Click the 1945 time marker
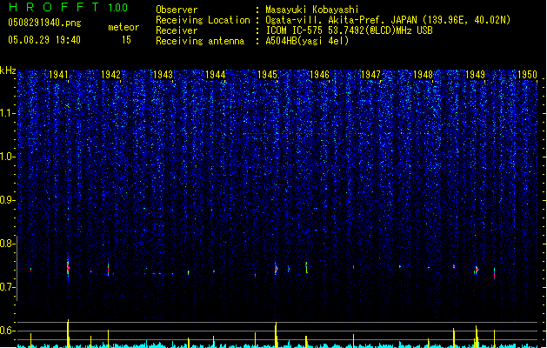 267,75
